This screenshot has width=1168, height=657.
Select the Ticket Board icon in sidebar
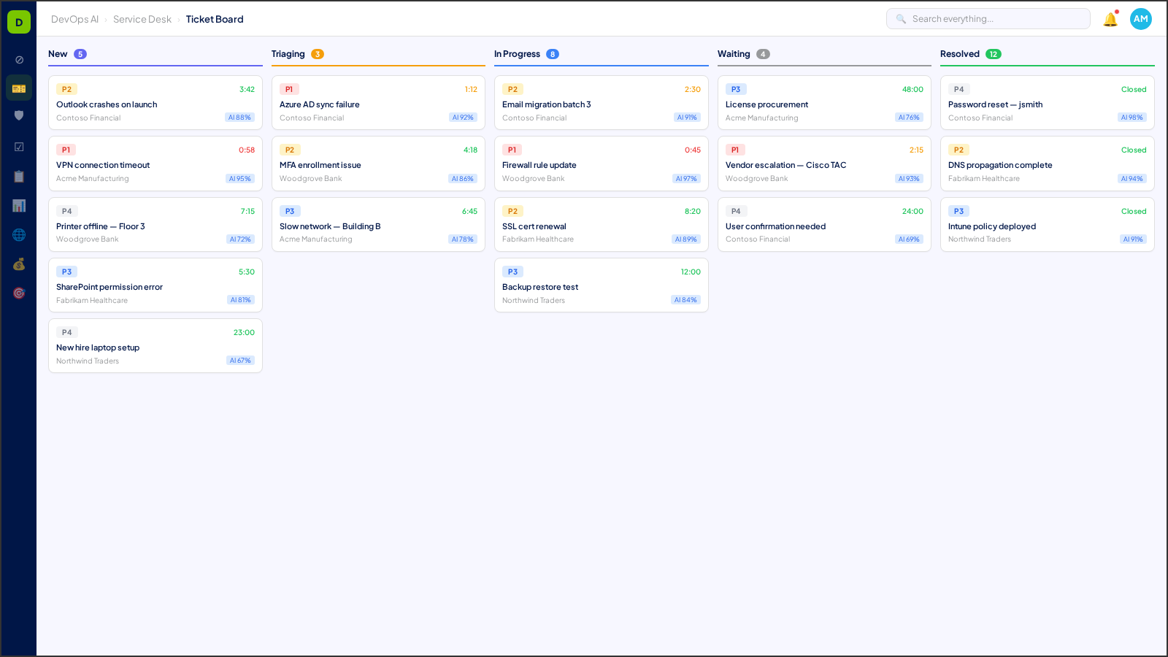tap(18, 87)
